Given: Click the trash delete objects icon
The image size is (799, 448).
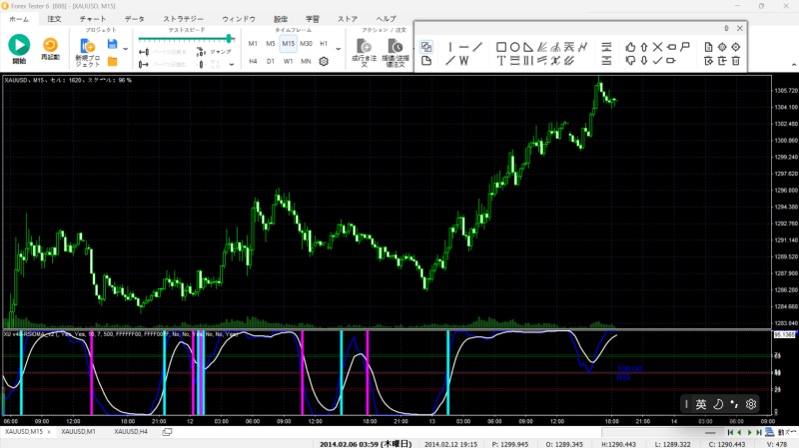Looking at the screenshot, I should click(x=736, y=61).
